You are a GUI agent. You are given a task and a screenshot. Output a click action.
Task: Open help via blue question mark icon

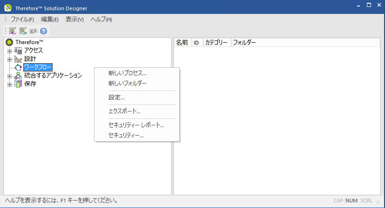(x=43, y=31)
